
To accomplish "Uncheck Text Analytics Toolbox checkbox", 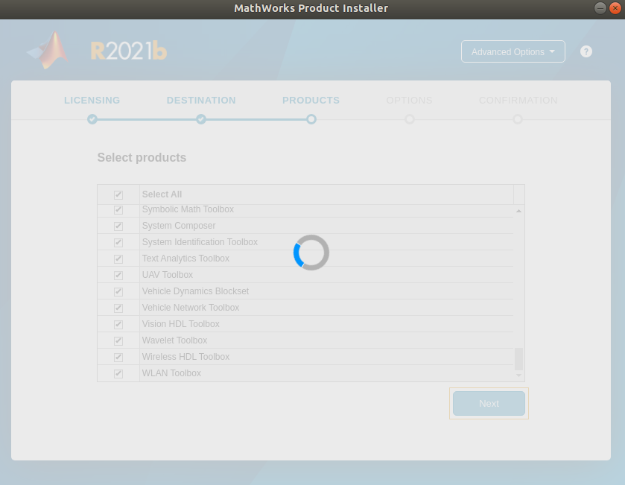I will click(118, 259).
